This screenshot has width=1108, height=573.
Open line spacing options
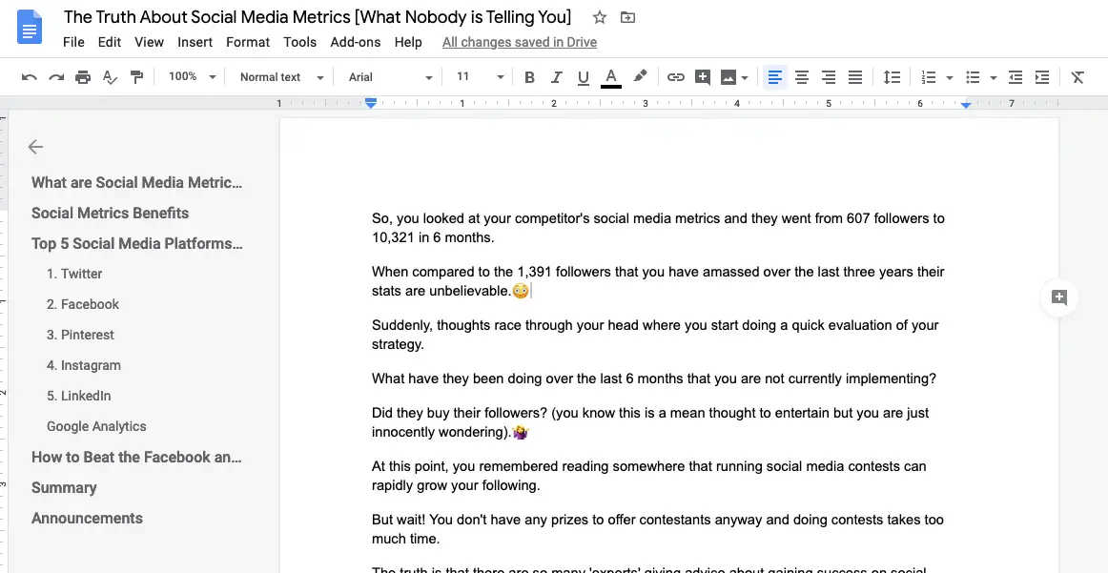pos(892,77)
